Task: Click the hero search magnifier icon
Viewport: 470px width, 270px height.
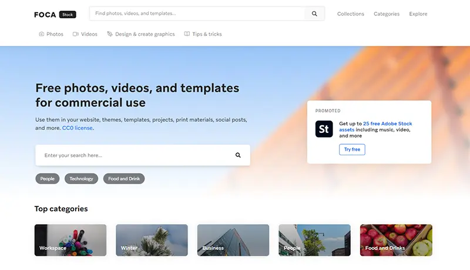Action: [238, 155]
